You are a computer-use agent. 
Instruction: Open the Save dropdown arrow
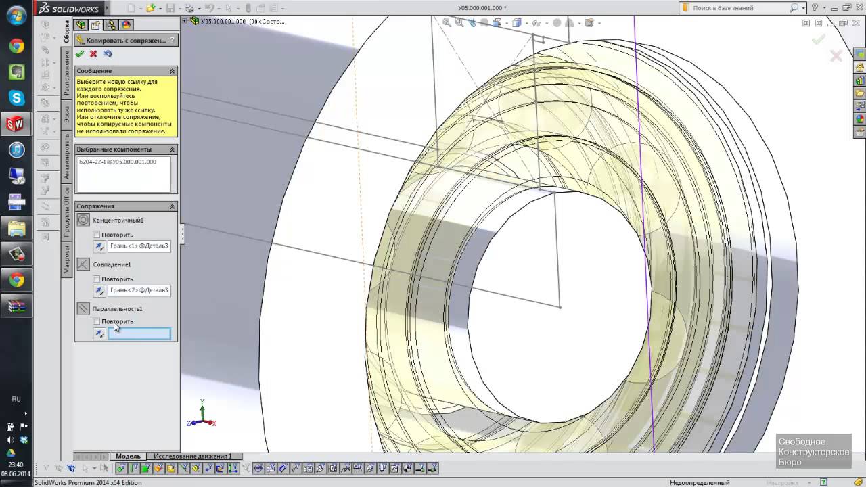179,8
